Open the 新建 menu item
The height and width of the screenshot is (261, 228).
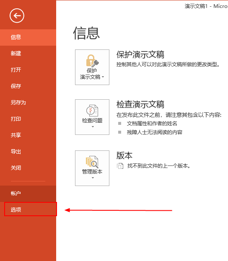pyautogui.click(x=28, y=54)
